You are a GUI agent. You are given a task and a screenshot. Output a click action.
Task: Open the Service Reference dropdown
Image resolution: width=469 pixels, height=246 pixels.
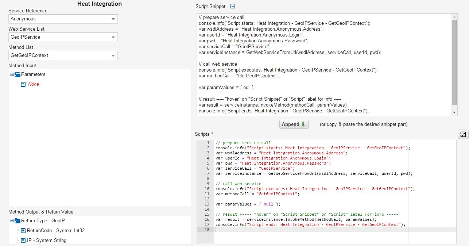pos(63,19)
